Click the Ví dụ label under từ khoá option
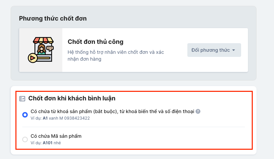The width and height of the screenshot is (274, 159). [x=36, y=118]
